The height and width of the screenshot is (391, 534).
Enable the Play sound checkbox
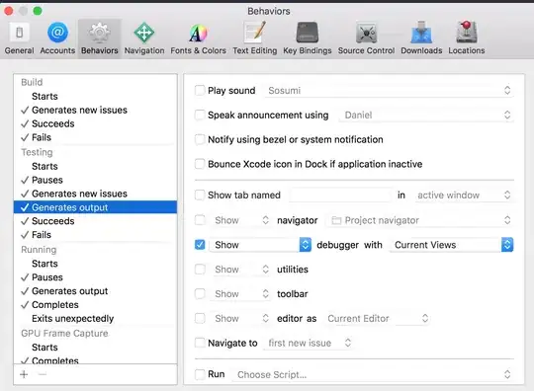pyautogui.click(x=200, y=91)
